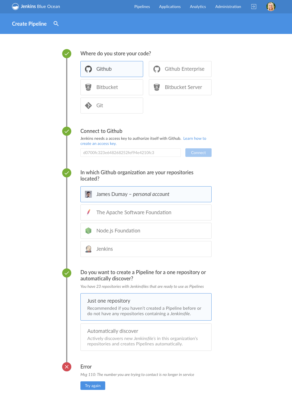
Task: Open the Pipelines menu
Action: pos(142,7)
